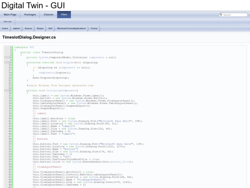Go to s4phm breadcrumb
The width and height of the screenshot is (250, 188).
point(16,28)
